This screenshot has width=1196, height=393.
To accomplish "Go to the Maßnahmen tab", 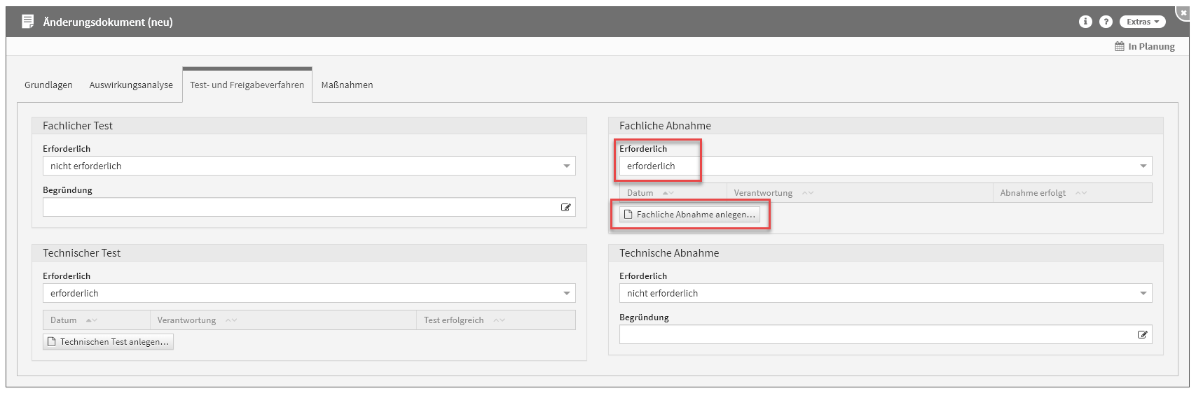I will click(347, 85).
